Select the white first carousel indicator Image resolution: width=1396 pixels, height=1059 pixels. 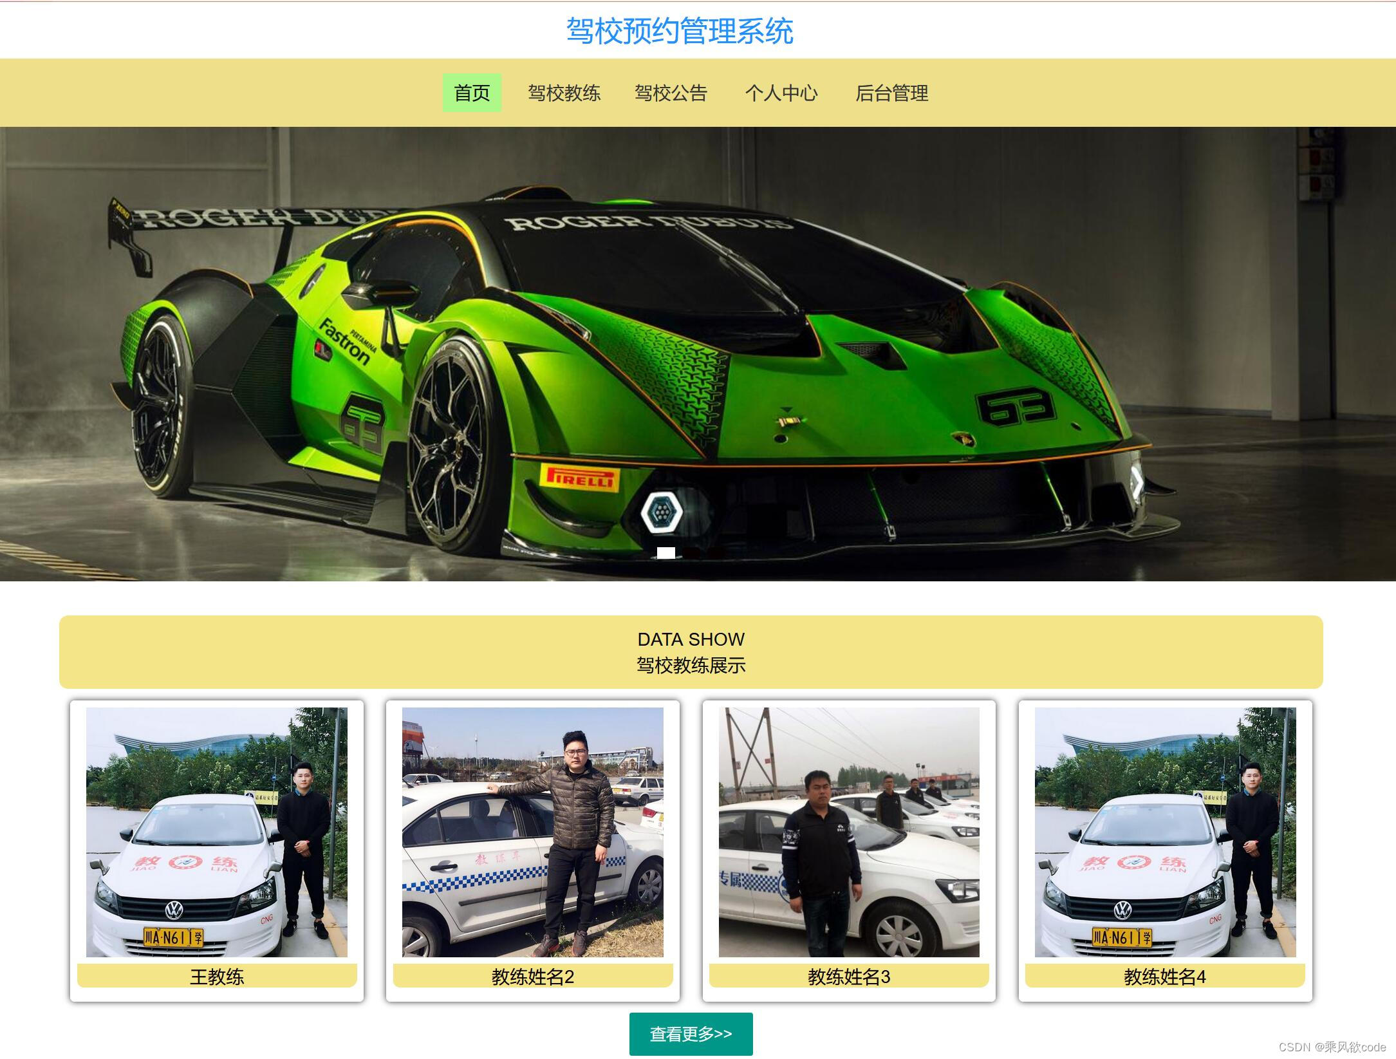point(666,552)
